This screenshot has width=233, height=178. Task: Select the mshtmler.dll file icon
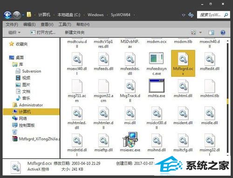pos(103,113)
